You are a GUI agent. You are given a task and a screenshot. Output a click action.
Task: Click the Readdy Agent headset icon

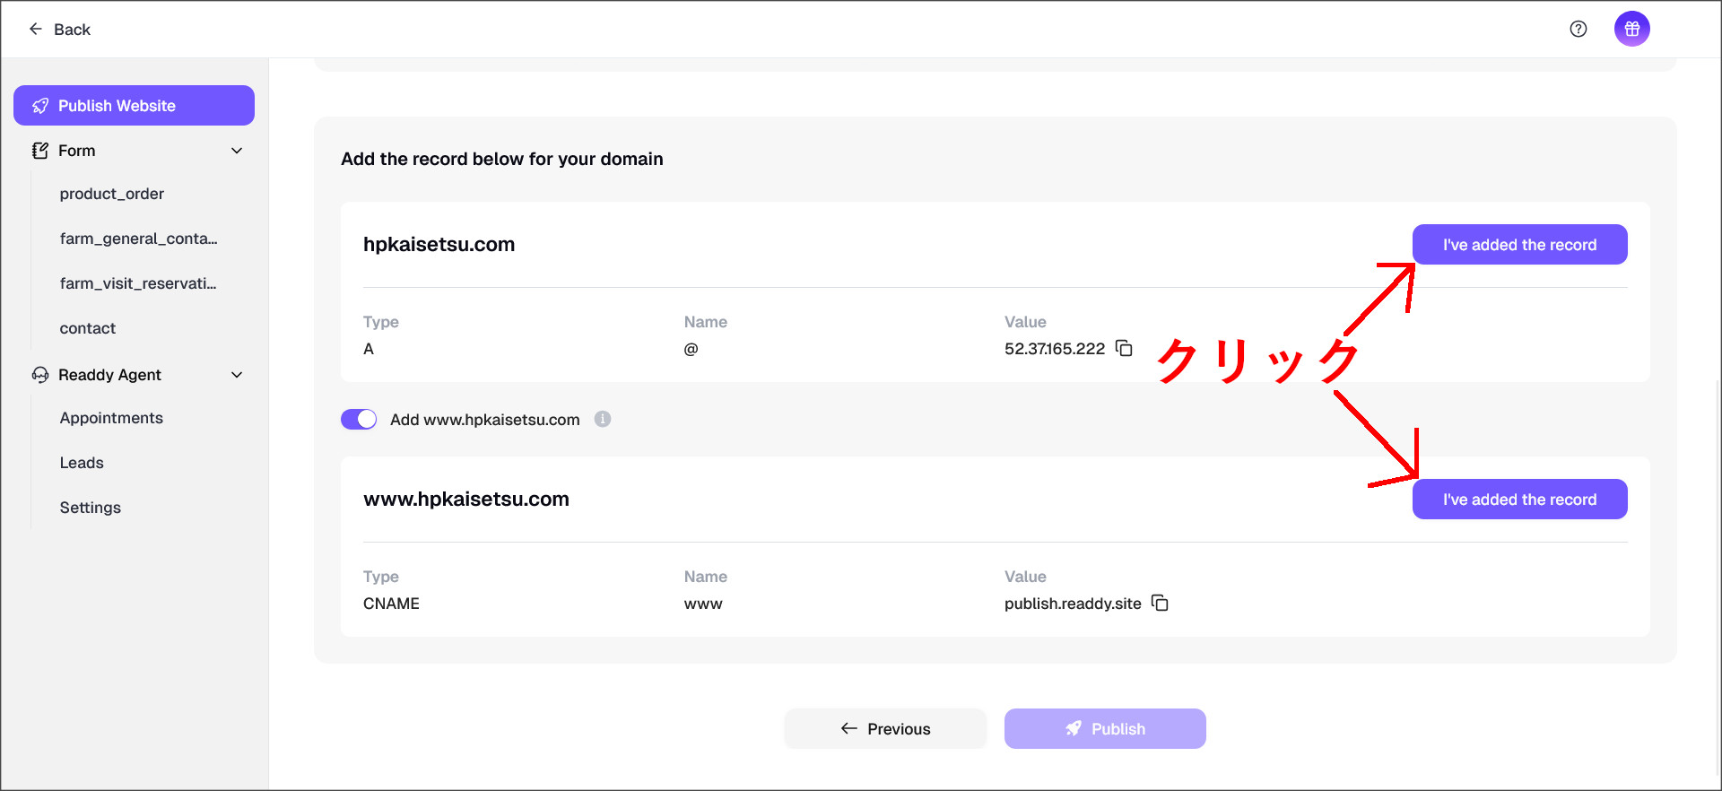[x=40, y=375]
